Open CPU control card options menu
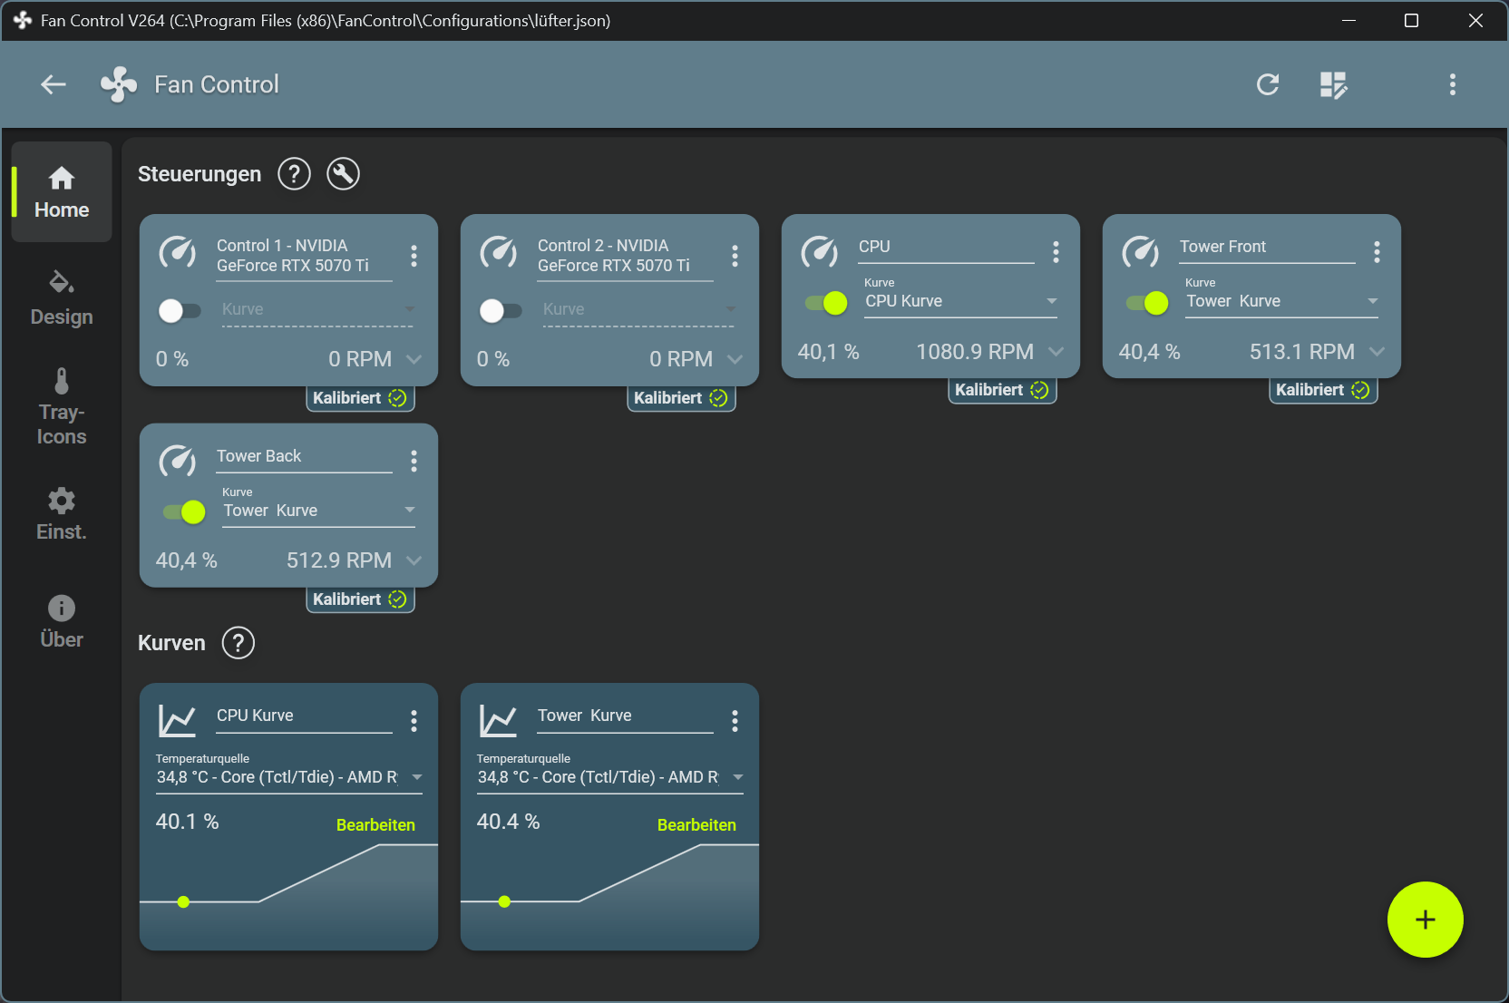 click(1056, 252)
